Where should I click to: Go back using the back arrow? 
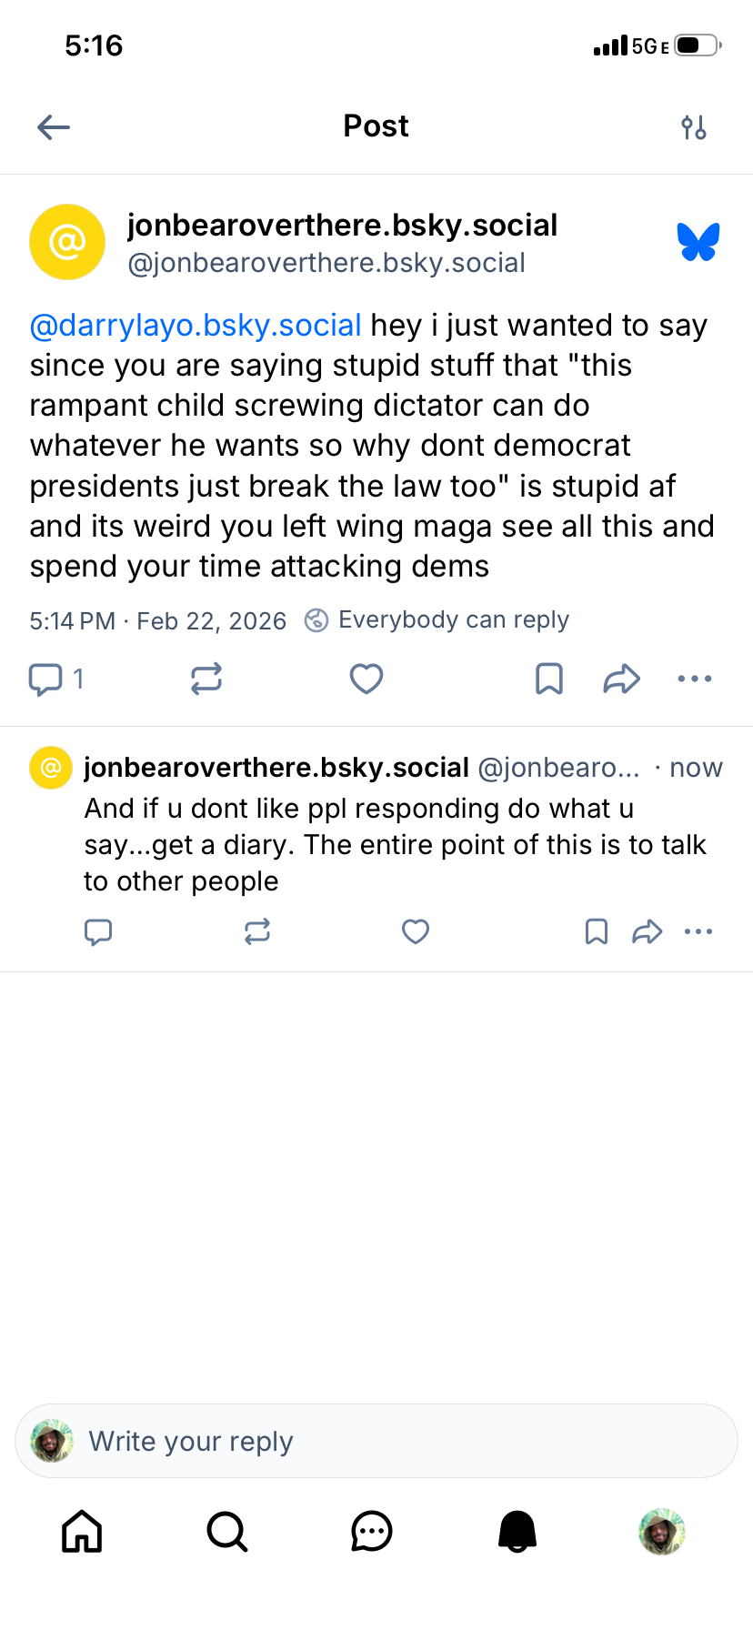click(54, 127)
